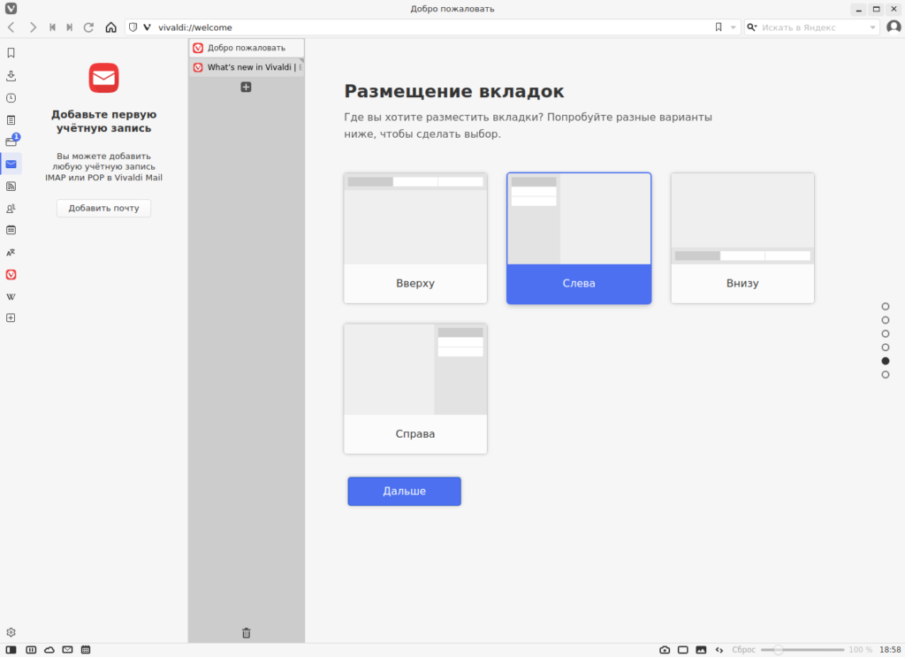Open sync cloud icon in status bar
905x657 pixels.
(x=49, y=650)
